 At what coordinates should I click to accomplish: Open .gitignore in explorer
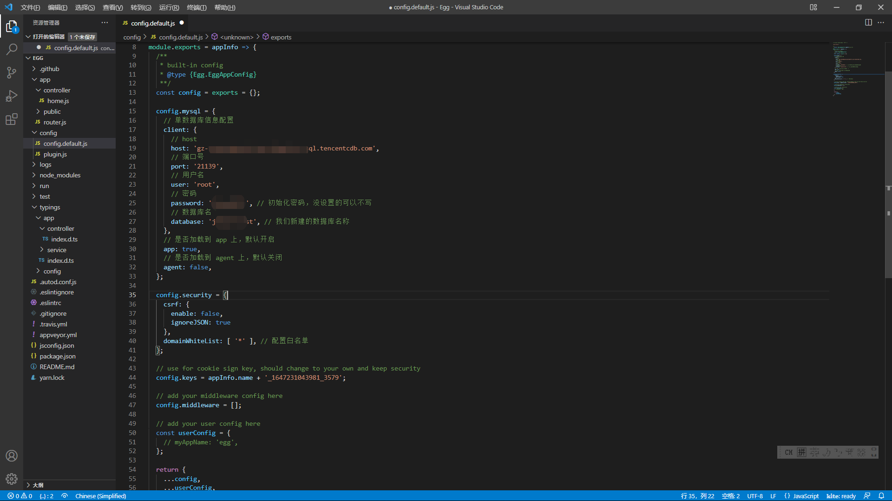tap(53, 313)
